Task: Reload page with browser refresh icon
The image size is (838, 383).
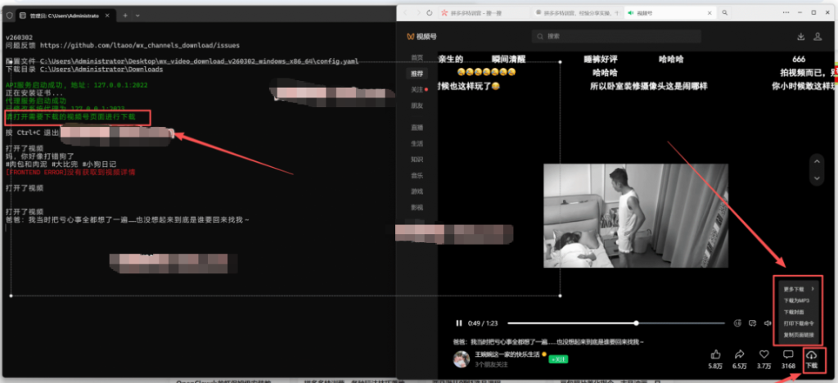Action: 430,12
